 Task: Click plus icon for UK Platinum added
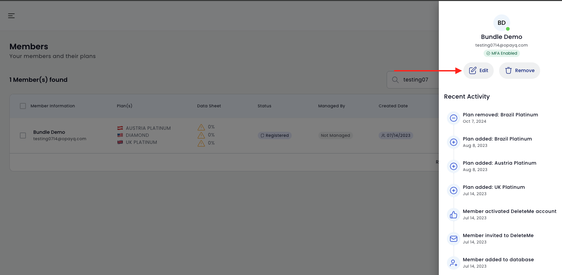pyautogui.click(x=454, y=190)
